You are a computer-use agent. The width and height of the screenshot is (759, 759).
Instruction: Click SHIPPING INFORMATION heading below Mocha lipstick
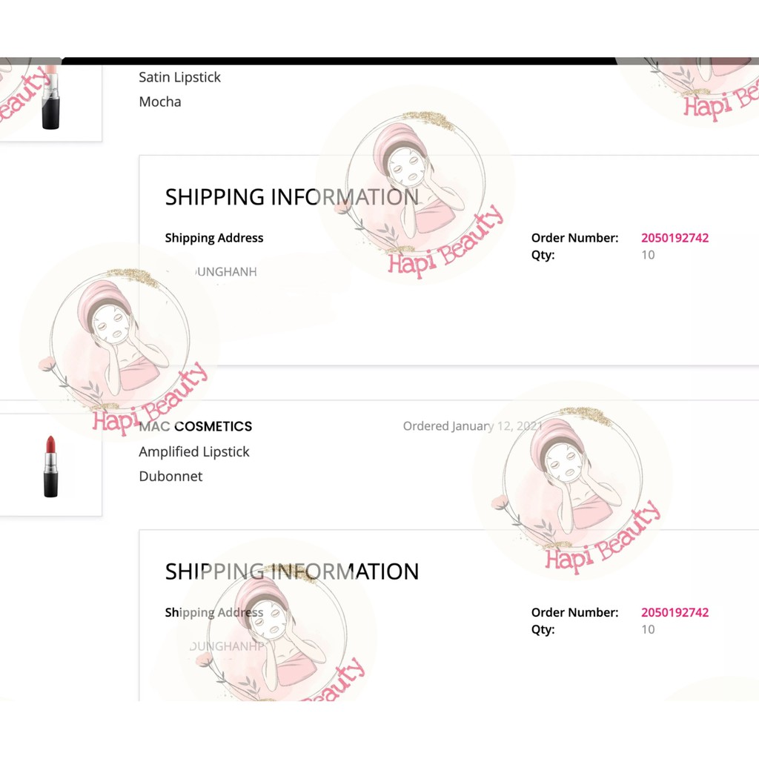(x=291, y=197)
